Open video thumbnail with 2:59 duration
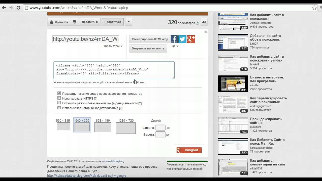This screenshot has width=322, height=181. (233, 21)
